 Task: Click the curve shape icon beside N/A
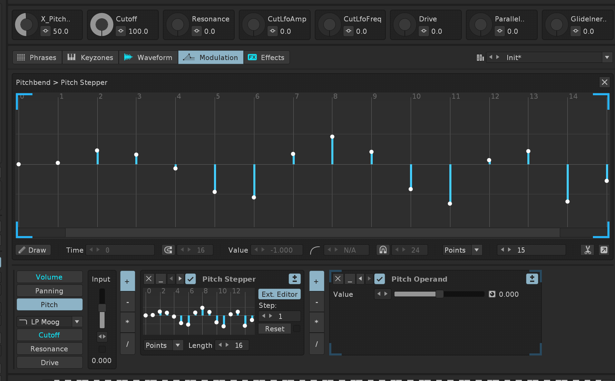315,250
